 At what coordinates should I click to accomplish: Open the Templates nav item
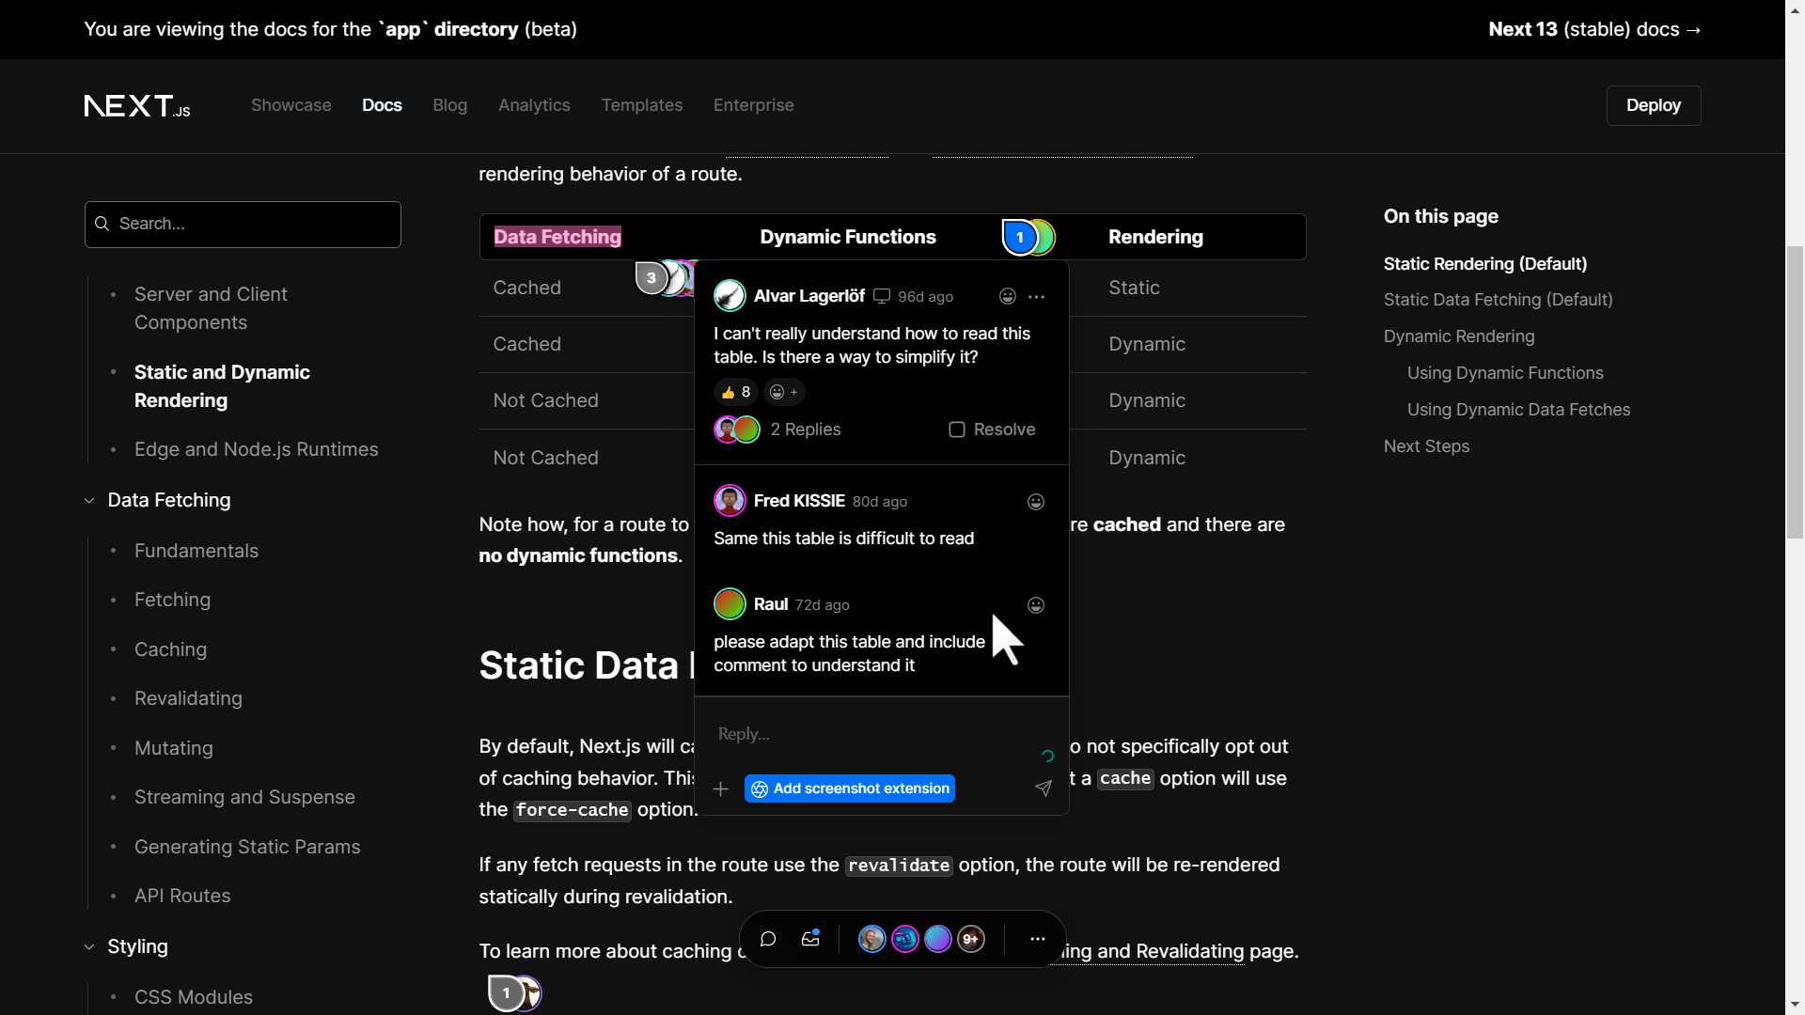tap(641, 105)
